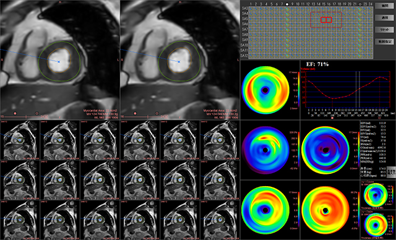This screenshot has height=240, width=396.
Task: Select the SA5 phase 16 grid cell
Action: click(x=329, y=20)
